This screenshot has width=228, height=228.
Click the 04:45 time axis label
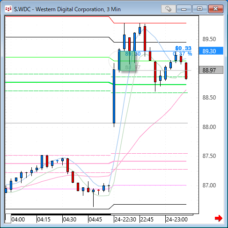point(95,220)
